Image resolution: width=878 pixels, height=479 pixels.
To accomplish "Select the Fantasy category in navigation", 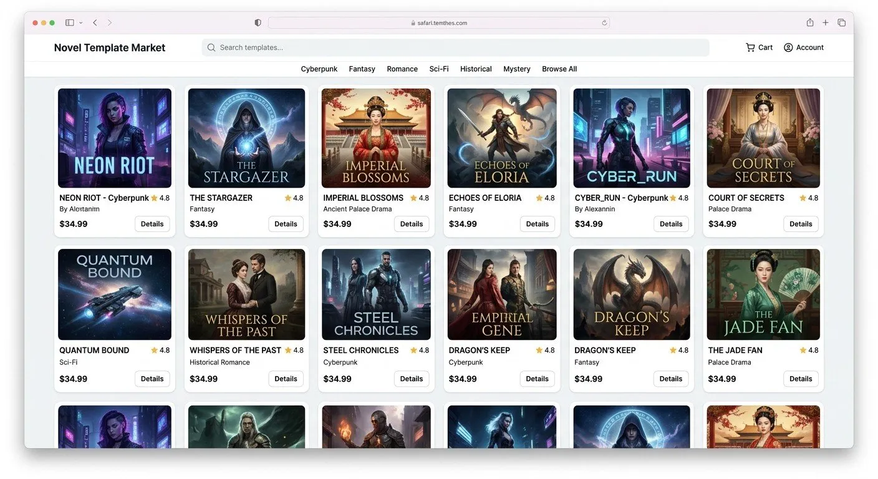I will pyautogui.click(x=362, y=69).
